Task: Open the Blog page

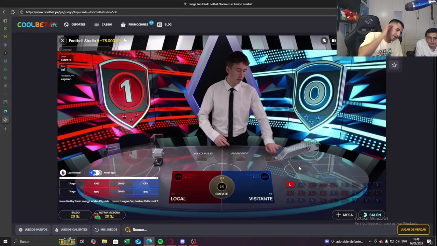Action: pos(165,25)
